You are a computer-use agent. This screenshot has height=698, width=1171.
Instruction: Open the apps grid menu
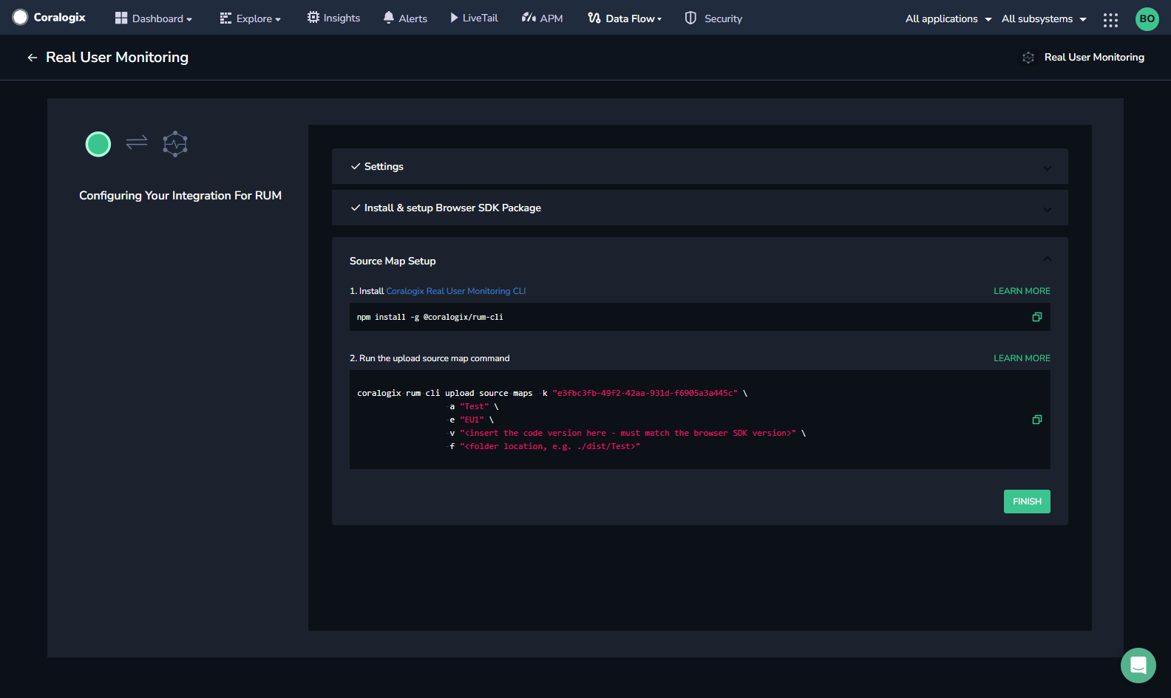coord(1110,20)
